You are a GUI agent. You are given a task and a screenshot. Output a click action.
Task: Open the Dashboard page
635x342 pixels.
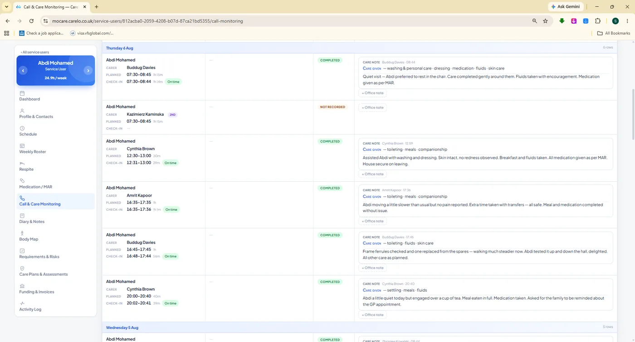[x=29, y=99]
